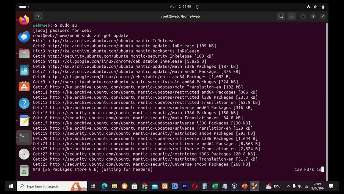This screenshot has height=194, width=344.
Task: Open Microsoft Store from taskbar
Action: click(134, 186)
